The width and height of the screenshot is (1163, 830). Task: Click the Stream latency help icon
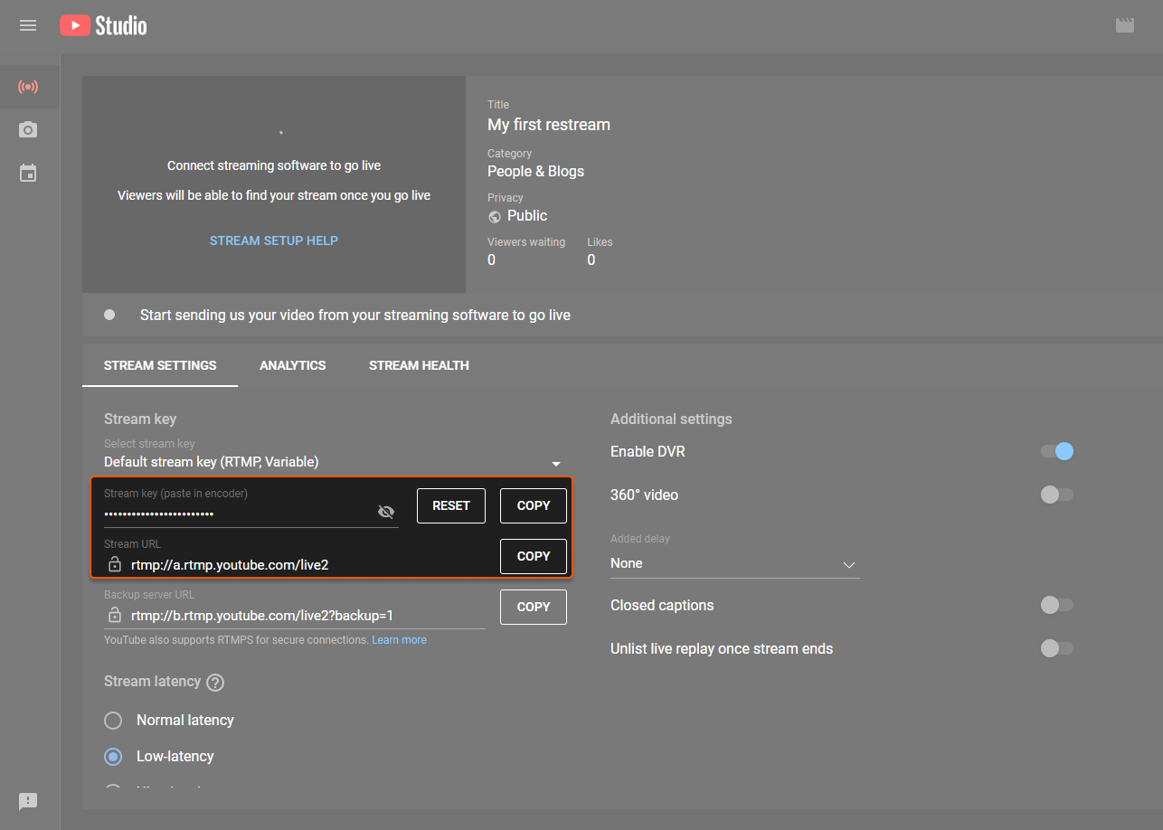(214, 683)
